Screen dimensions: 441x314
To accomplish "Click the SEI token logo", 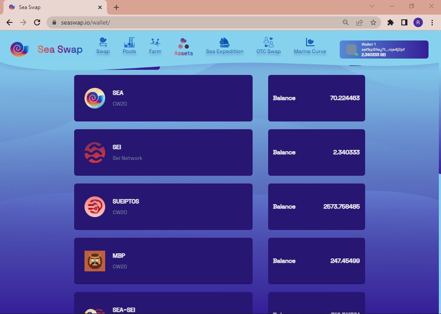I will pos(95,152).
